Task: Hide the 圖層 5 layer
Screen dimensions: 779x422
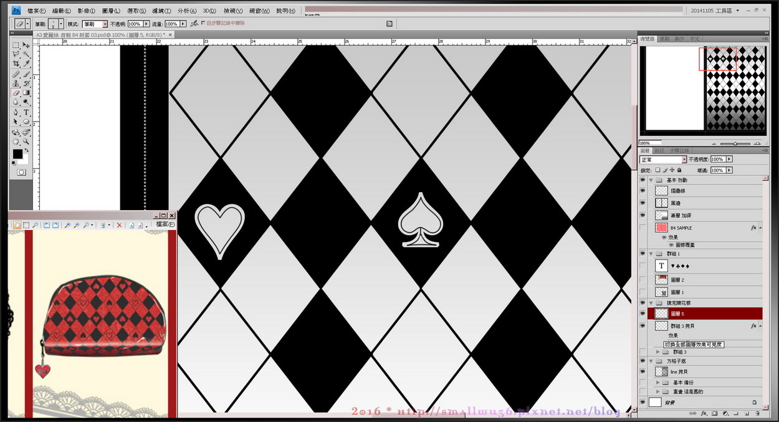Action: [643, 313]
